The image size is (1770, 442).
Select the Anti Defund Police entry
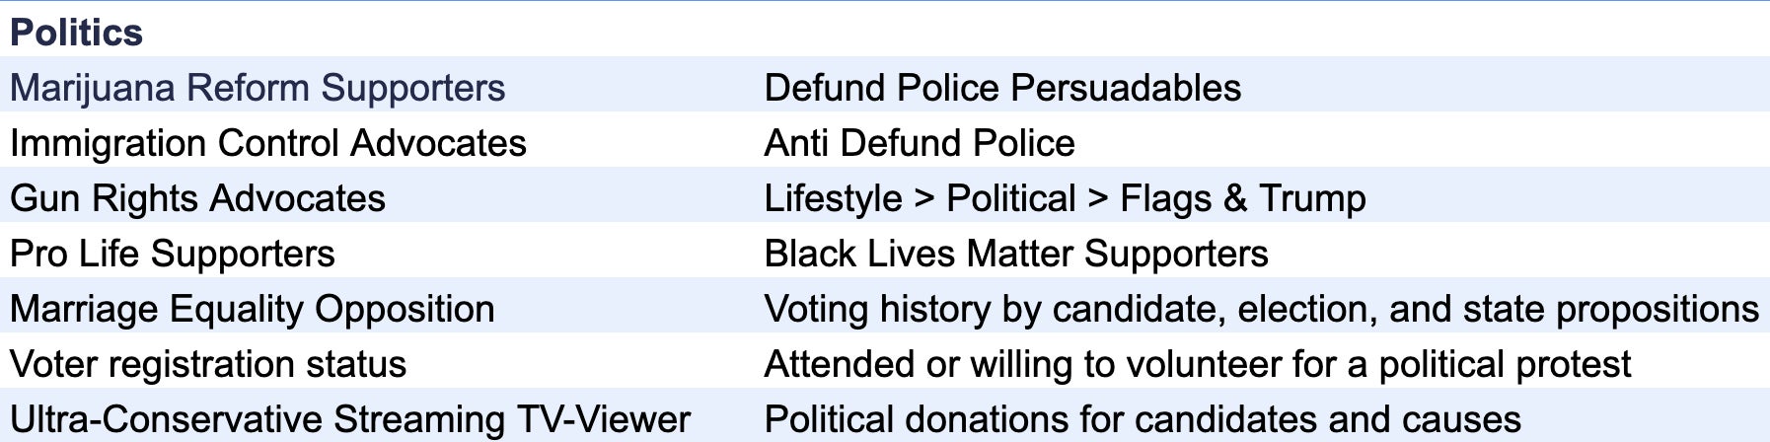coord(920,143)
